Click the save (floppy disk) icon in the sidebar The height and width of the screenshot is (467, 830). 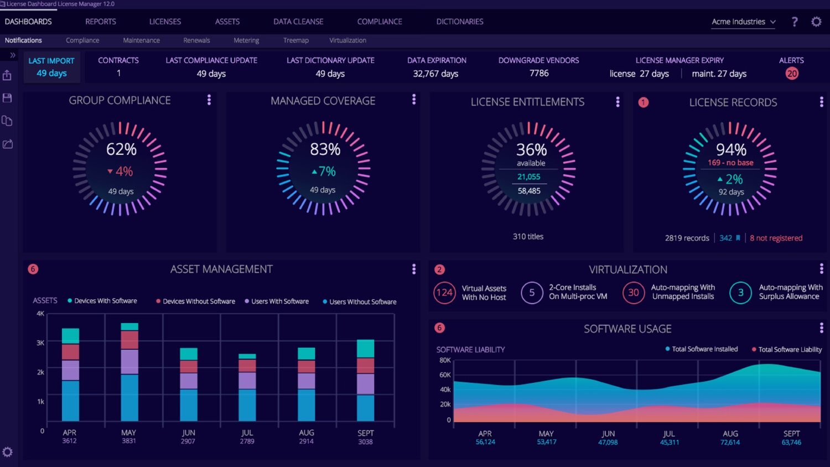click(x=7, y=97)
